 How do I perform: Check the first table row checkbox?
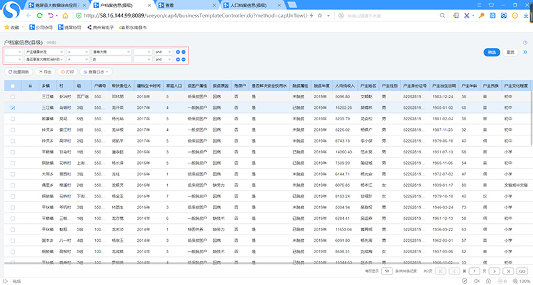pos(13,97)
